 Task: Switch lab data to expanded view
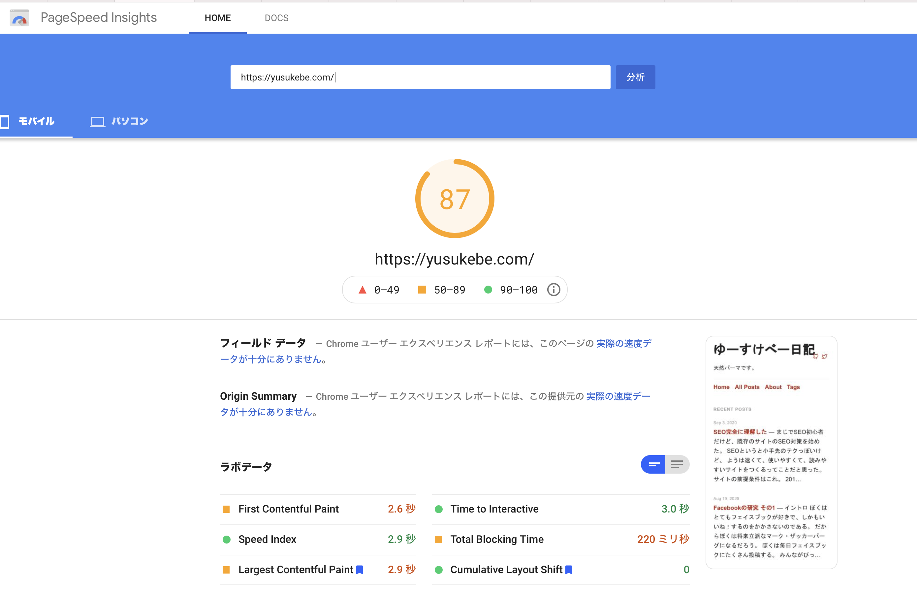(x=677, y=464)
